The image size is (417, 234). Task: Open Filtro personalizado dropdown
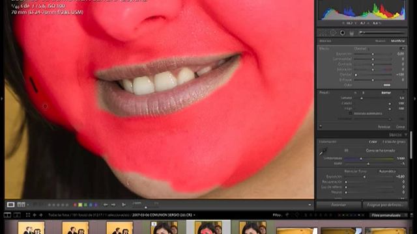pos(388,215)
